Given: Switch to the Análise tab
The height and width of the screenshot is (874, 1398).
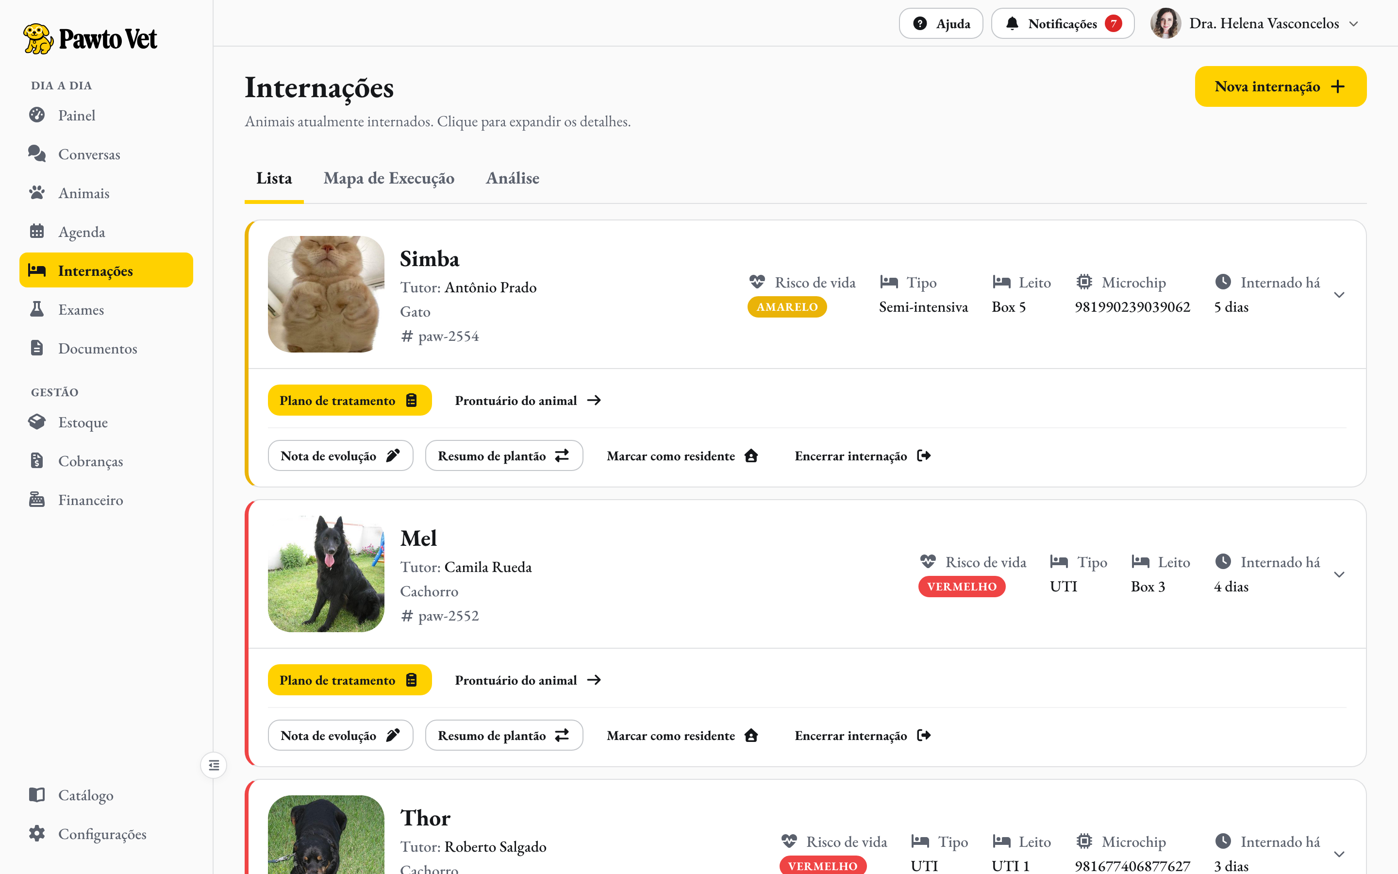Looking at the screenshot, I should [x=513, y=178].
